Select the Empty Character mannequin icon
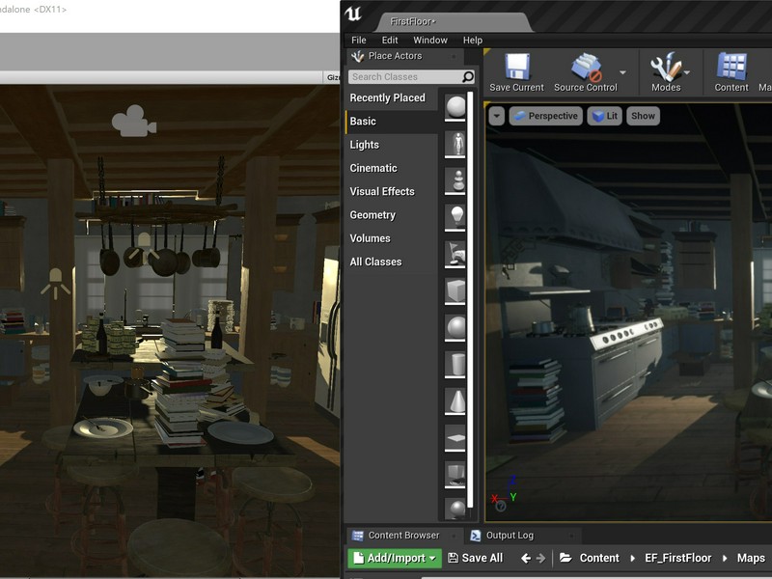 tap(455, 144)
